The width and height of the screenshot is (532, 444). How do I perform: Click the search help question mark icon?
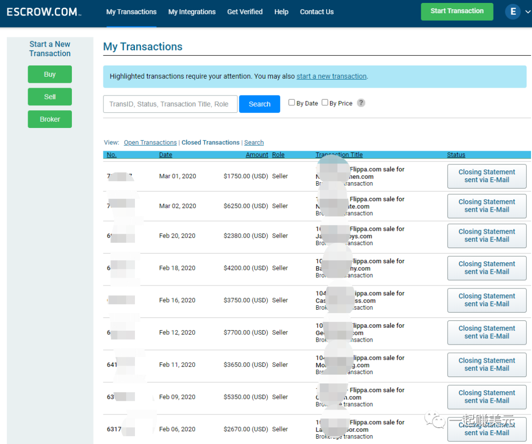coord(361,103)
